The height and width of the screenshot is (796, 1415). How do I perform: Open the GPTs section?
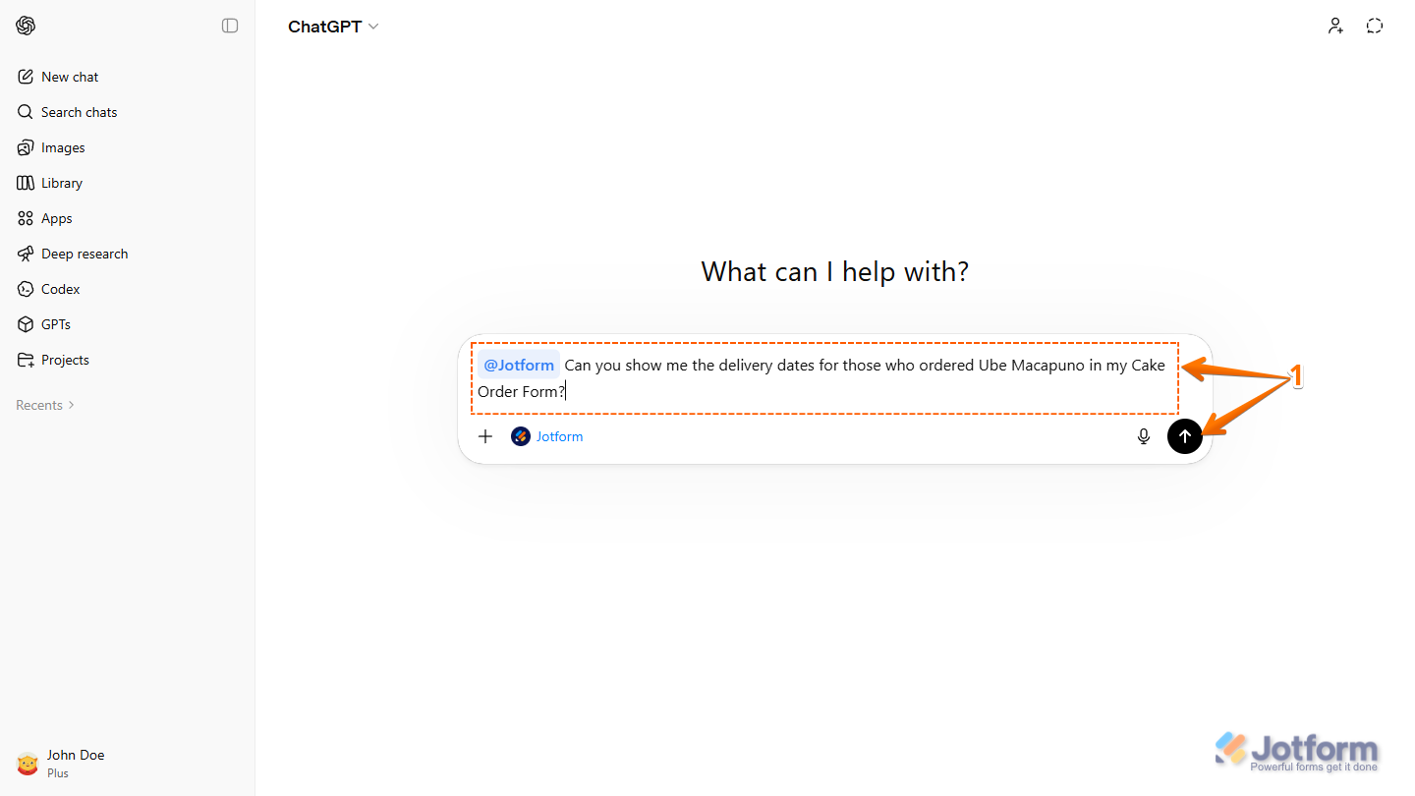(57, 323)
